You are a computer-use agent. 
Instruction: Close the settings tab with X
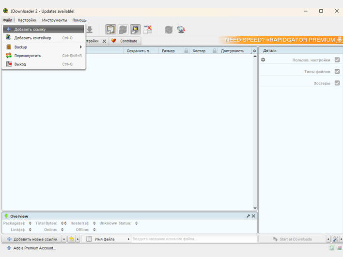pyautogui.click(x=104, y=41)
